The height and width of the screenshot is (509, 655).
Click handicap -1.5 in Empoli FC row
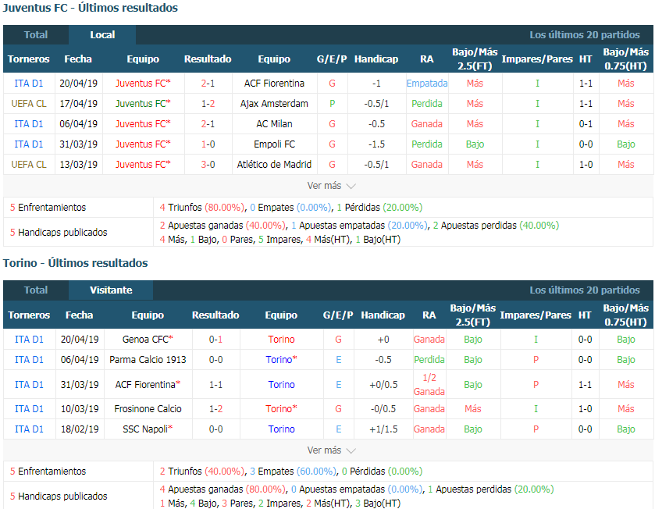click(376, 144)
